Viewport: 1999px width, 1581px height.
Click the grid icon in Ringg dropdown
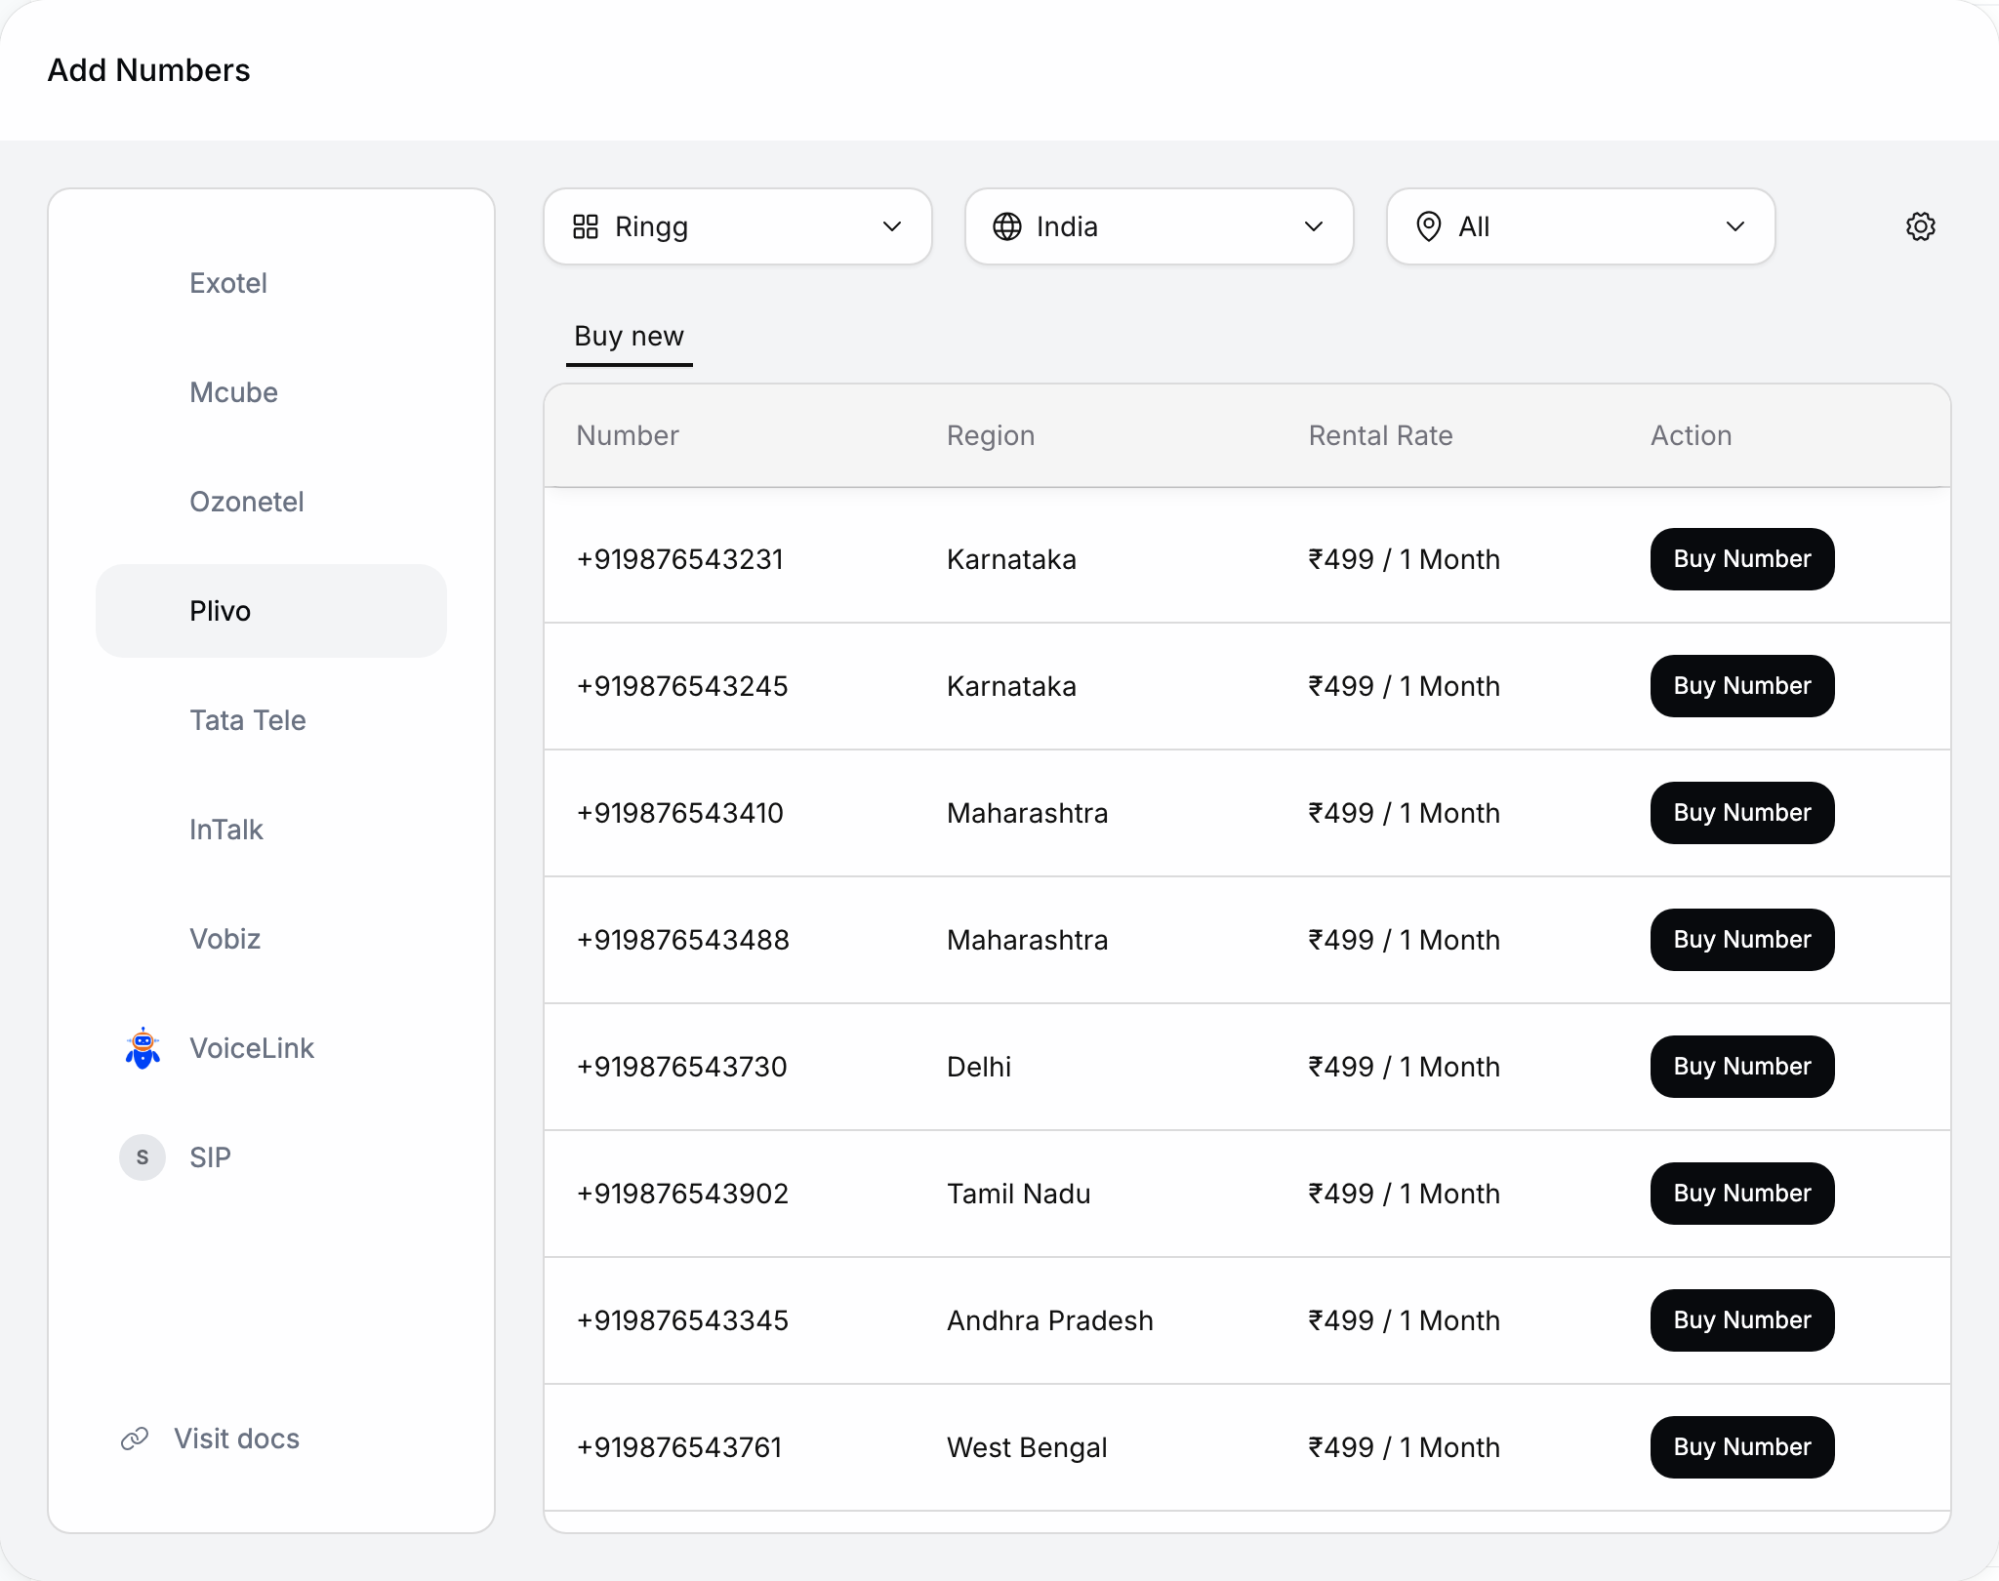tap(586, 226)
